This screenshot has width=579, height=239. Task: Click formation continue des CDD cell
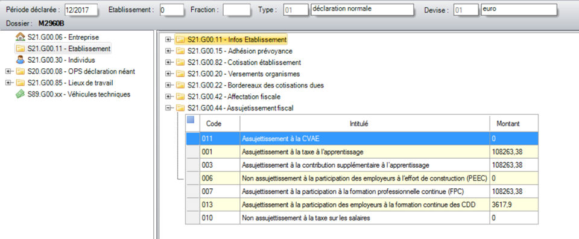[365, 205]
